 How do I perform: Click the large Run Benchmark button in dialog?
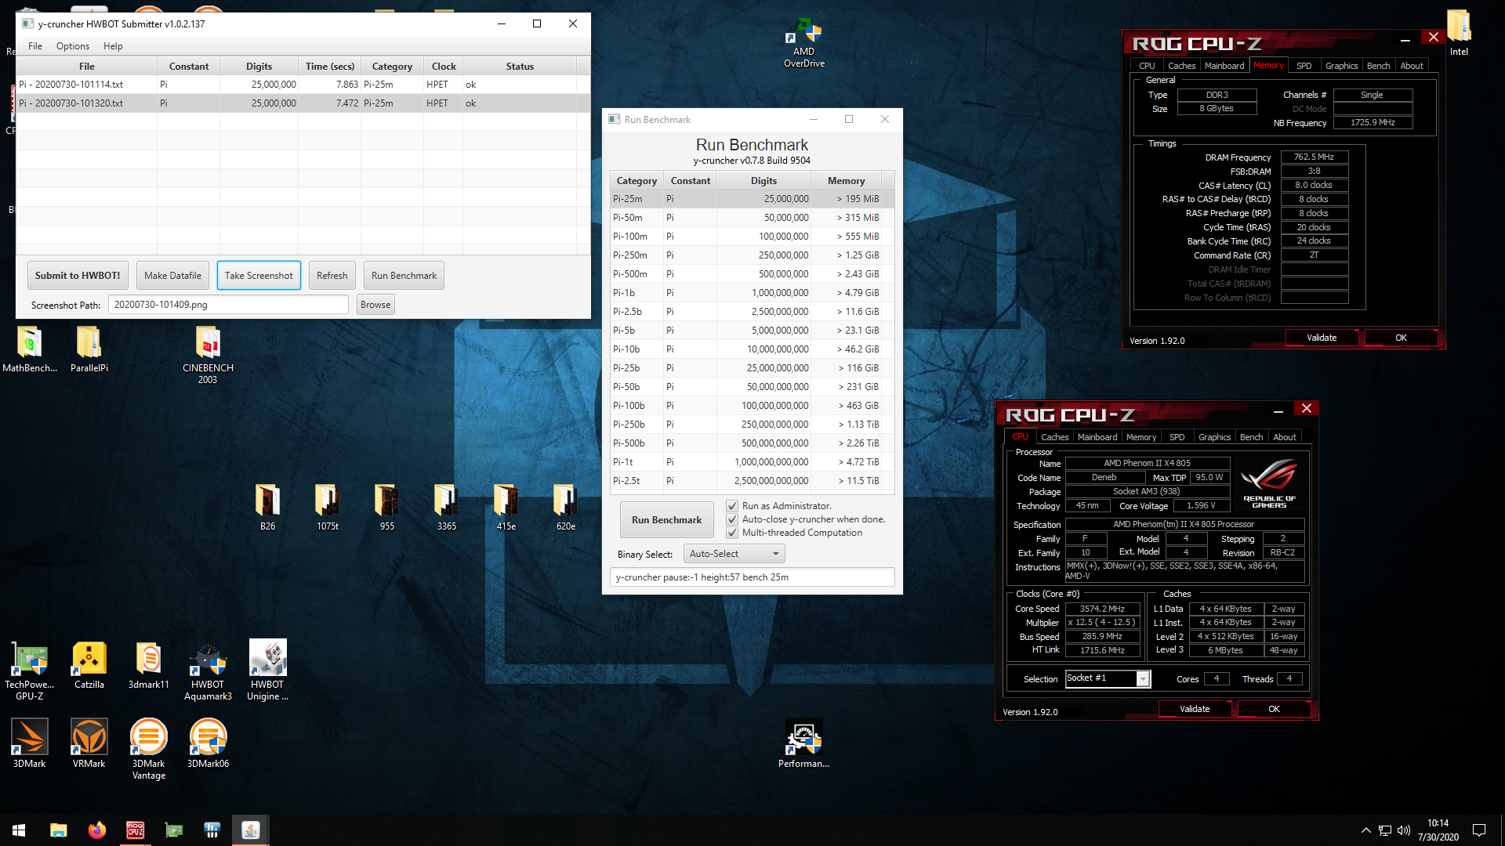666,520
